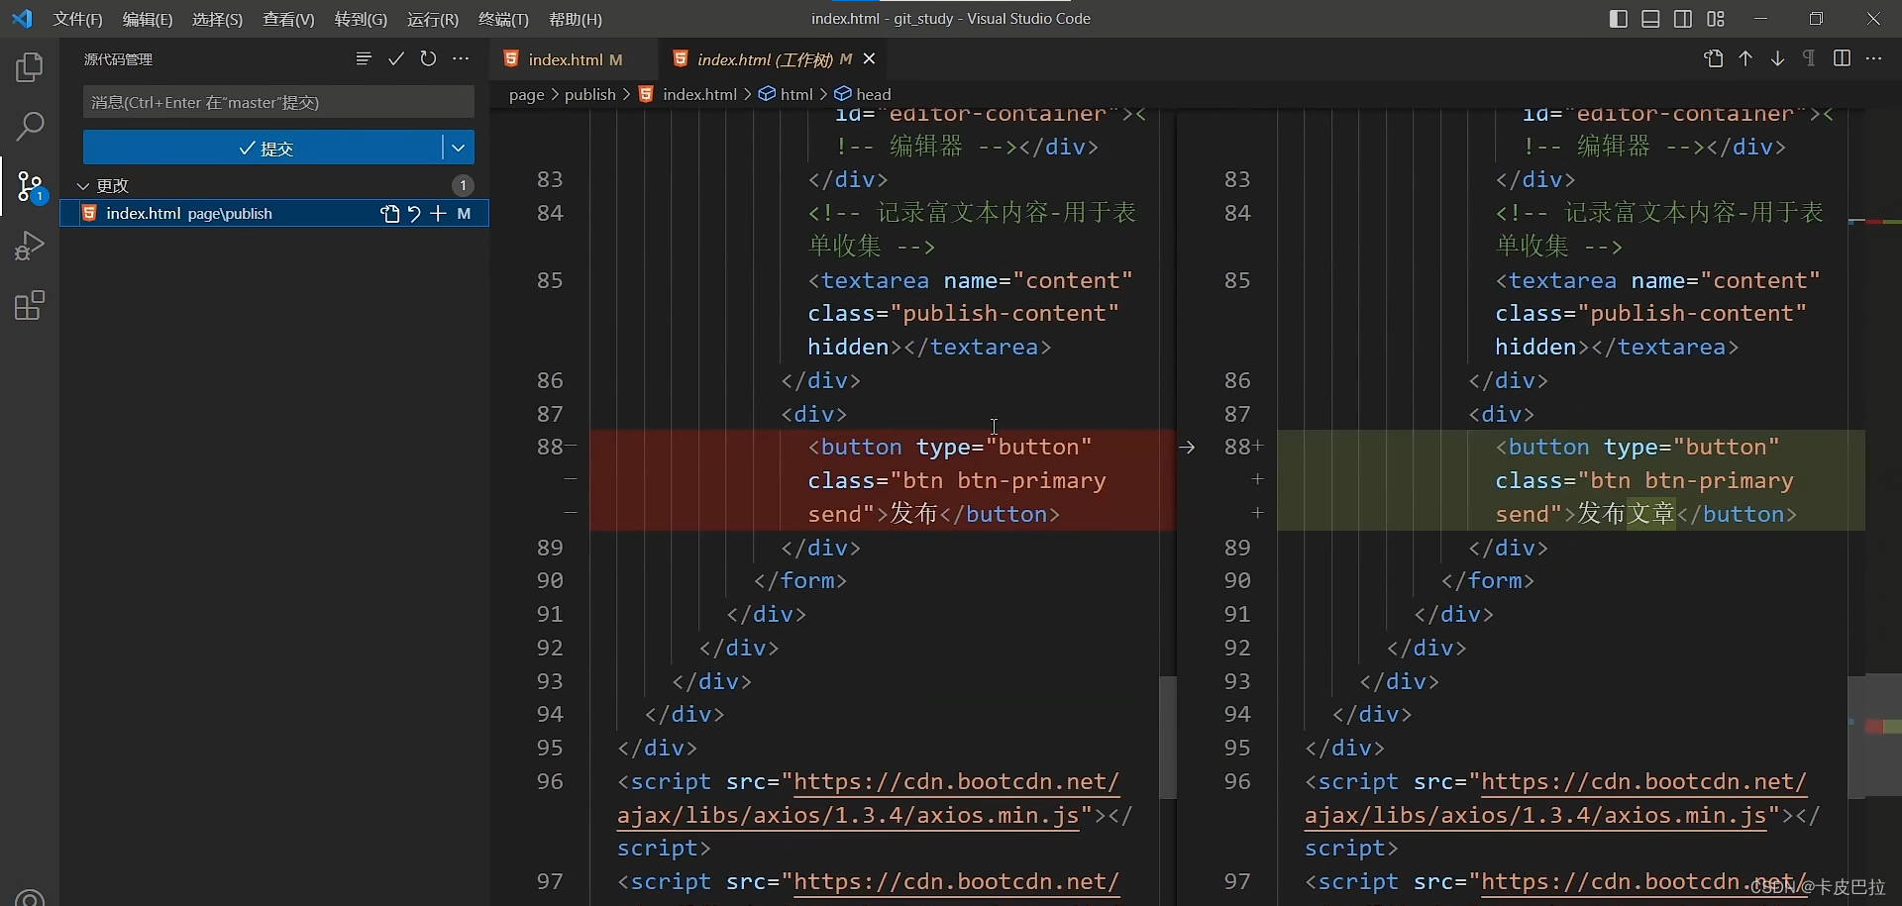Open editor more actions ellipsis
This screenshot has height=906, width=1902.
(1873, 59)
